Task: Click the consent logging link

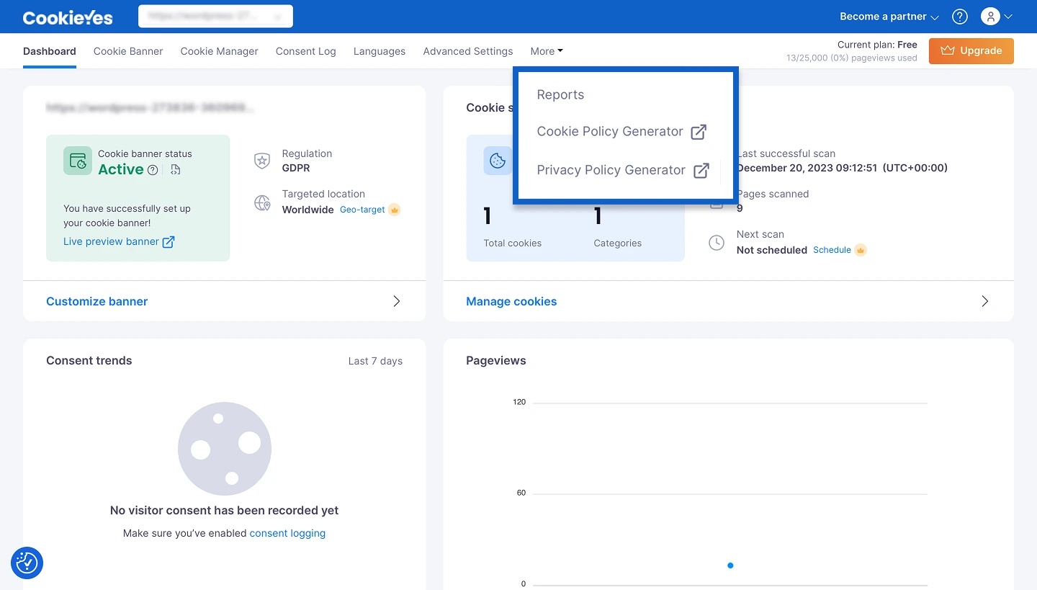Action: point(287,533)
